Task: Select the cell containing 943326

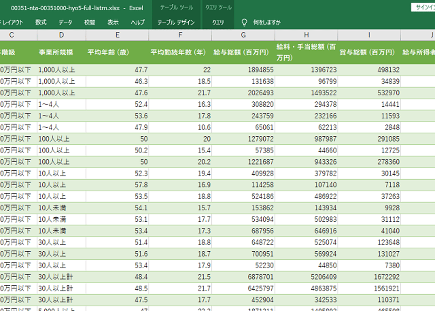Action: 306,162
